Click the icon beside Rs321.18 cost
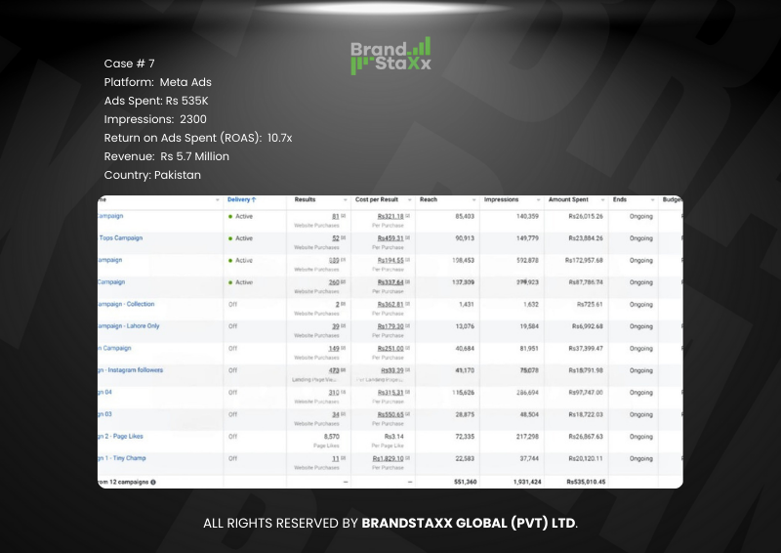The height and width of the screenshot is (553, 781). tap(407, 216)
